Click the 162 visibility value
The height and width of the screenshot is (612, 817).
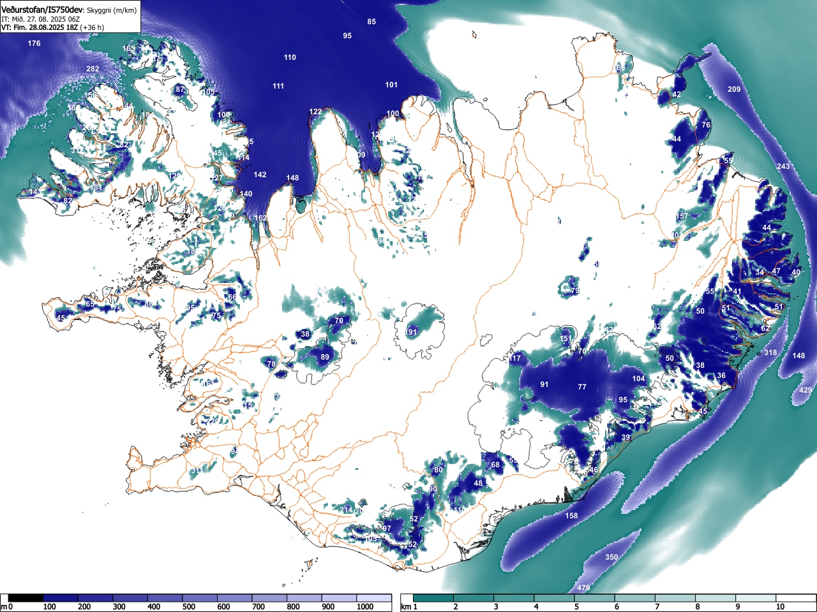[x=260, y=218]
